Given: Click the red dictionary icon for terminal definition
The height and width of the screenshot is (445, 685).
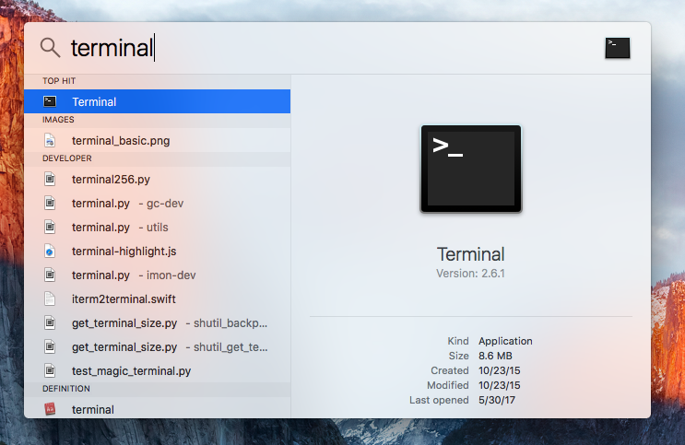Looking at the screenshot, I should (x=50, y=409).
